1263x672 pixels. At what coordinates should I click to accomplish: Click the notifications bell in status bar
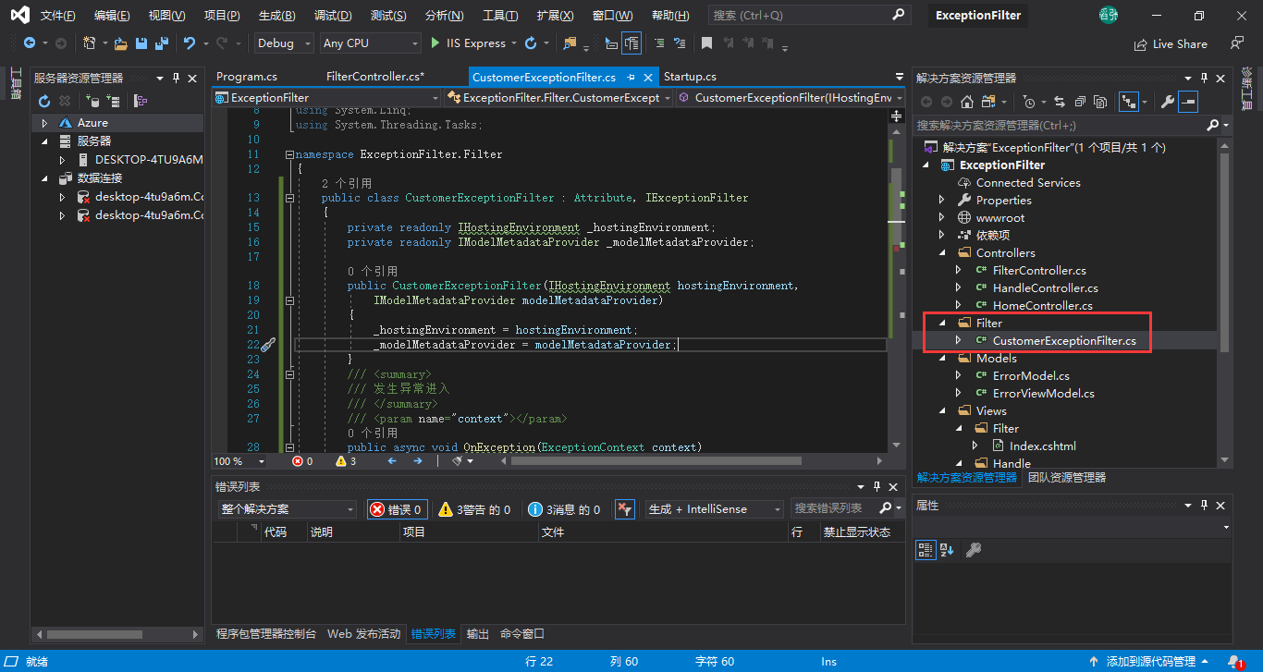[x=1235, y=662]
